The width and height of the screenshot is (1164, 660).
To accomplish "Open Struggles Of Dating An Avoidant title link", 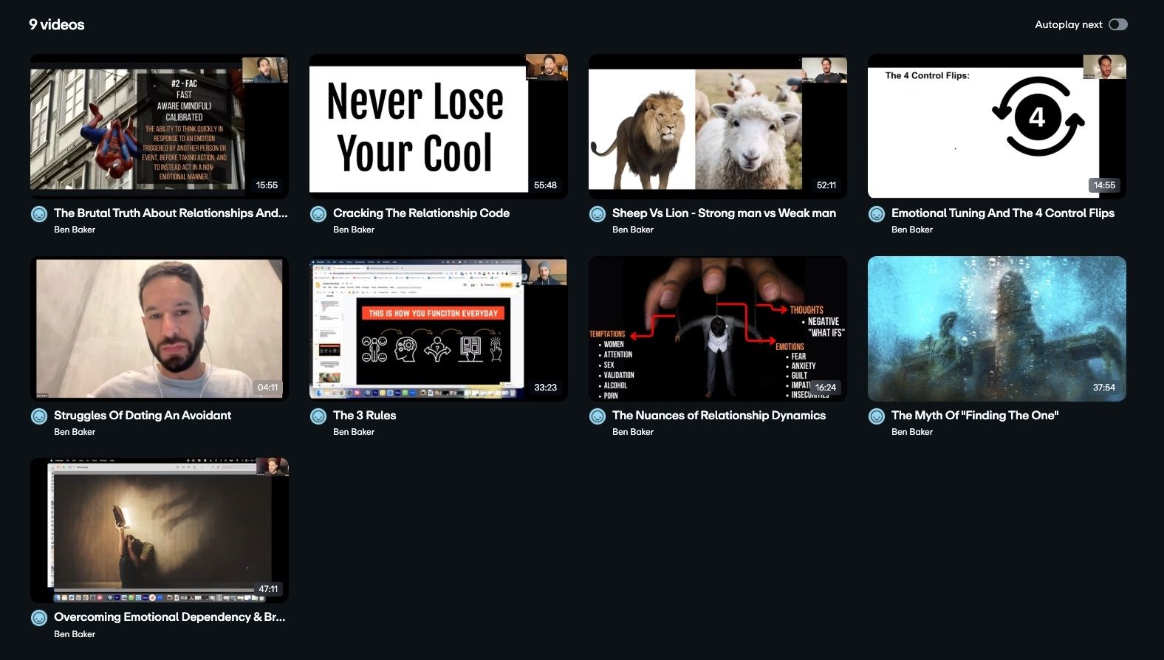I will (143, 416).
